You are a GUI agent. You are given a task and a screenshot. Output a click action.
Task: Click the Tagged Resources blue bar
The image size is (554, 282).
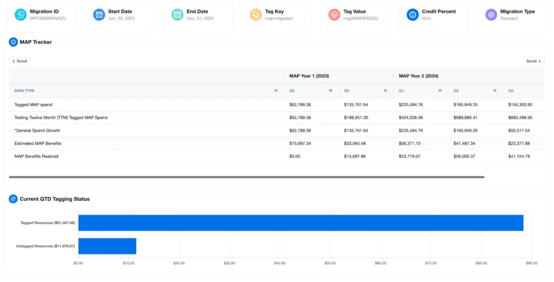pos(300,223)
